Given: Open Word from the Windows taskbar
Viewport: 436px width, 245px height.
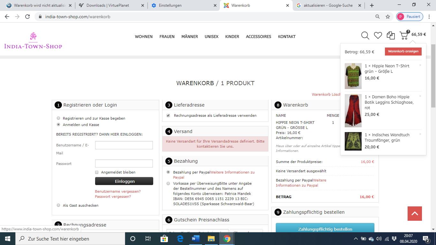Looking at the screenshot, I should pos(196,238).
